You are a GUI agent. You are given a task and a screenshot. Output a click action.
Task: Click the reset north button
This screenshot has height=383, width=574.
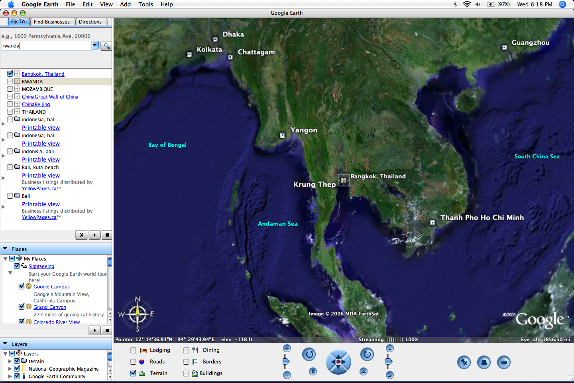coord(313,371)
